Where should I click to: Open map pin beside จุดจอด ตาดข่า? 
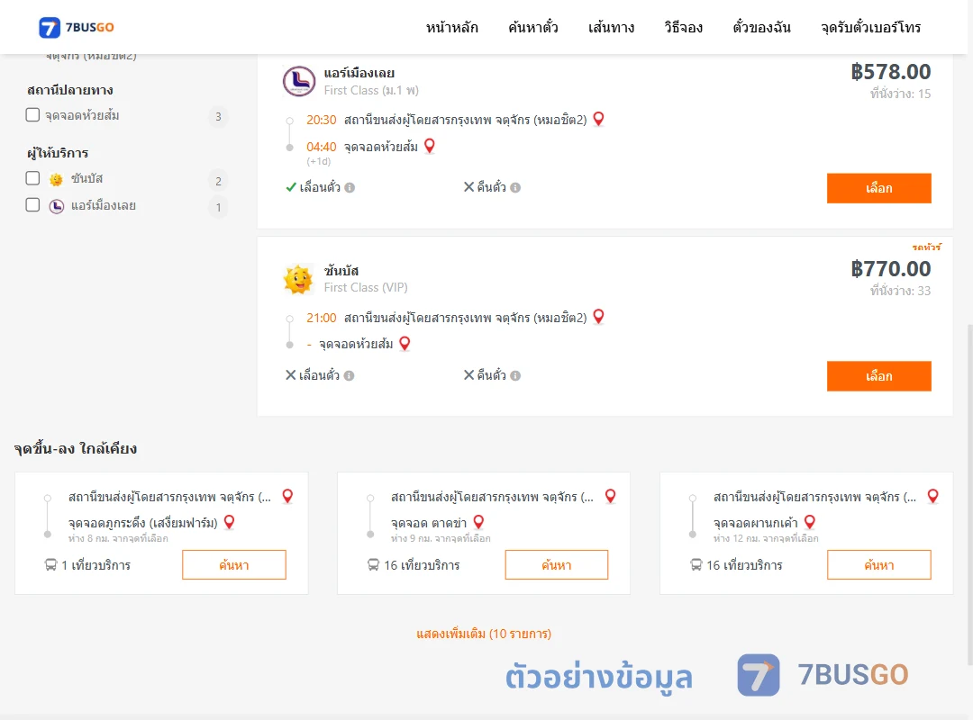(478, 522)
